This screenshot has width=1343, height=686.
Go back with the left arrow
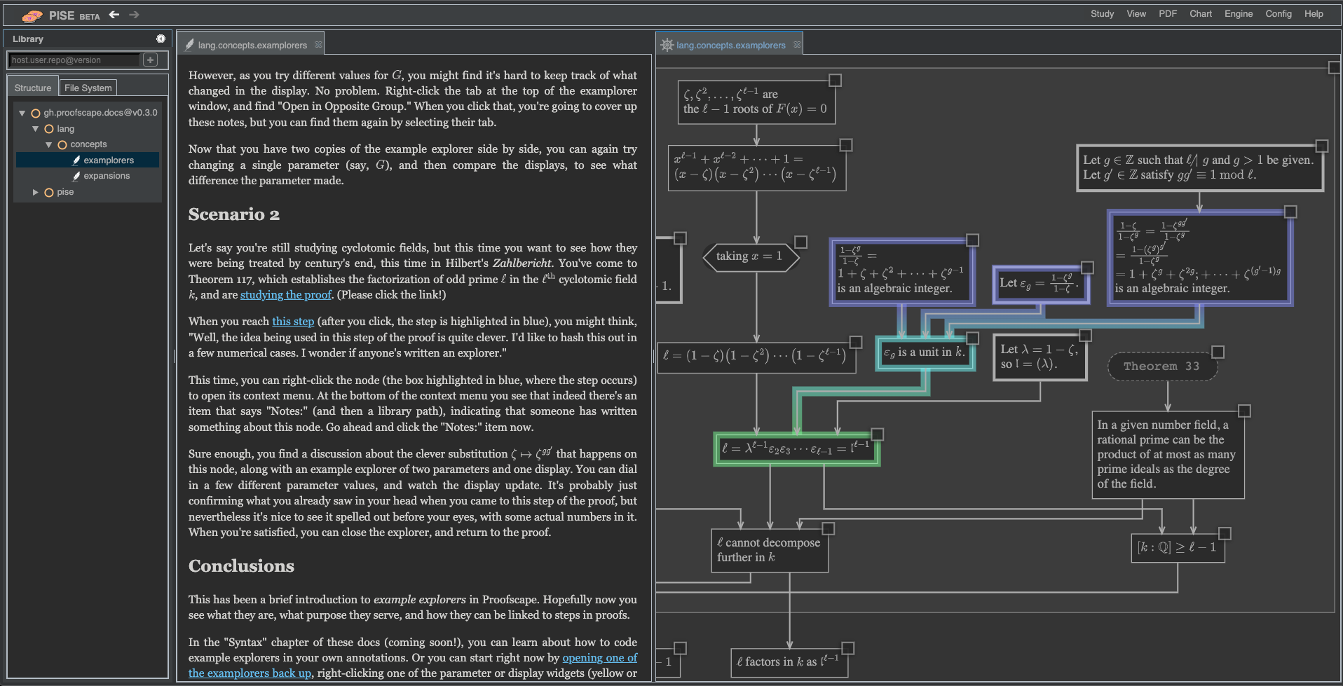[114, 15]
